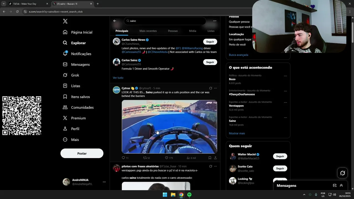This screenshot has width=354, height=199.
Task: Click Grok icon on pilotos post
Action: [x=210, y=166]
